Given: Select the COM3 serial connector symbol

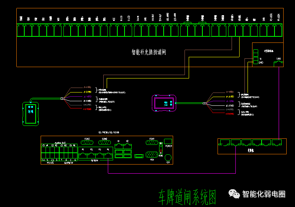Looking at the screenshot, I should (x=87, y=143).
